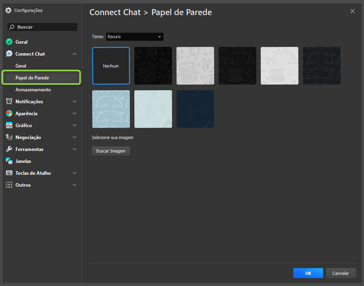This screenshot has width=364, height=286.
Task: Open the Janelas settings label
Action: coord(23,161)
